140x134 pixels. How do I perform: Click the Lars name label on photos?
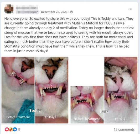coord(104,111)
